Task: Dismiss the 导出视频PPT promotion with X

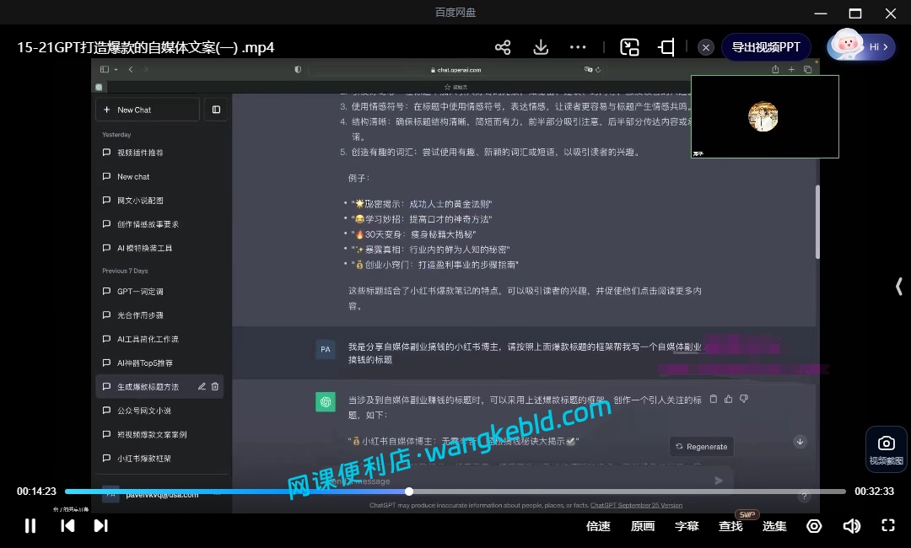Action: 706,47
